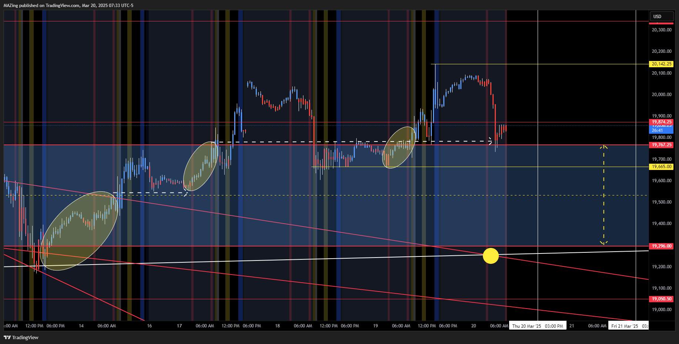
Task: Click the 19,400.00 price scale value
Action: 662,224
